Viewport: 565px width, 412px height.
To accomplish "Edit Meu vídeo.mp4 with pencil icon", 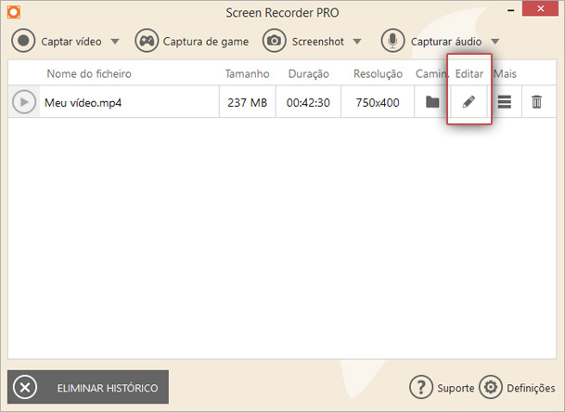I will [x=469, y=102].
